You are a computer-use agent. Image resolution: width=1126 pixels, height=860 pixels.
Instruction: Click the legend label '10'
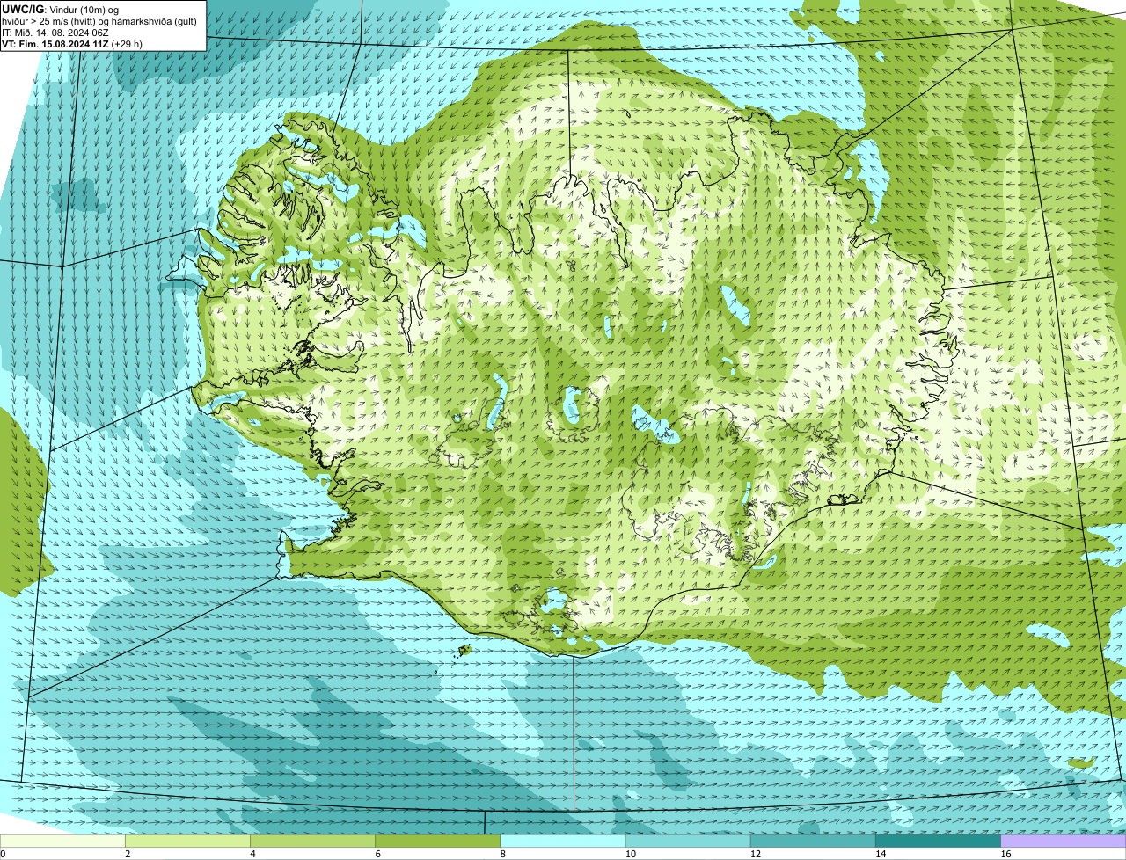coord(630,854)
